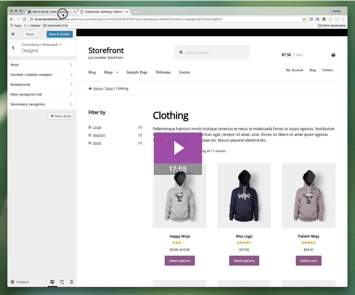Open the Happy Ninja product image

pos(180,196)
